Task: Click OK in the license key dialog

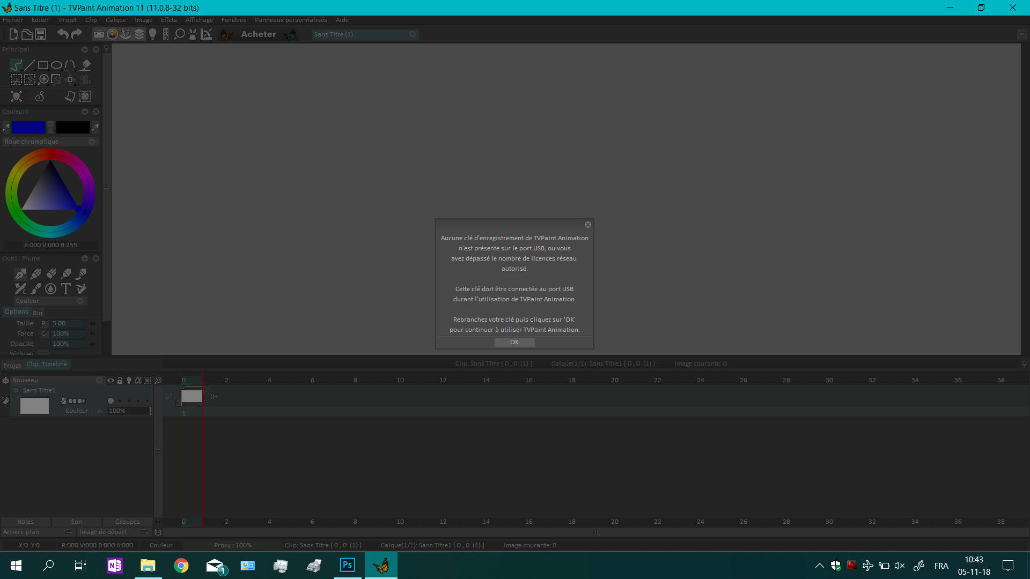Action: click(514, 342)
